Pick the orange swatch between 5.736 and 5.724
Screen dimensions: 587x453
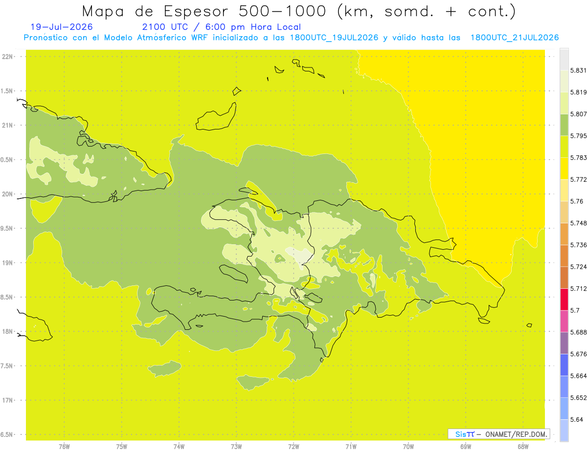564,256
